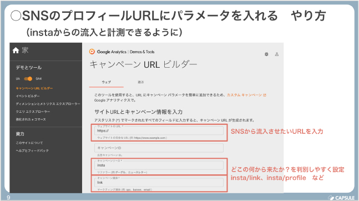359x201 pixels.
Task: Open クエリ エクスプローラー in sidebar
Action: [33, 112]
